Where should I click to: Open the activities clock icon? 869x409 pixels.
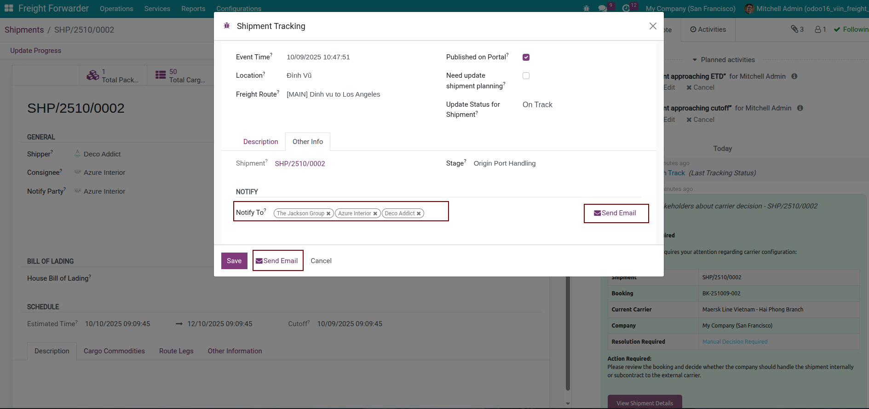tap(626, 9)
